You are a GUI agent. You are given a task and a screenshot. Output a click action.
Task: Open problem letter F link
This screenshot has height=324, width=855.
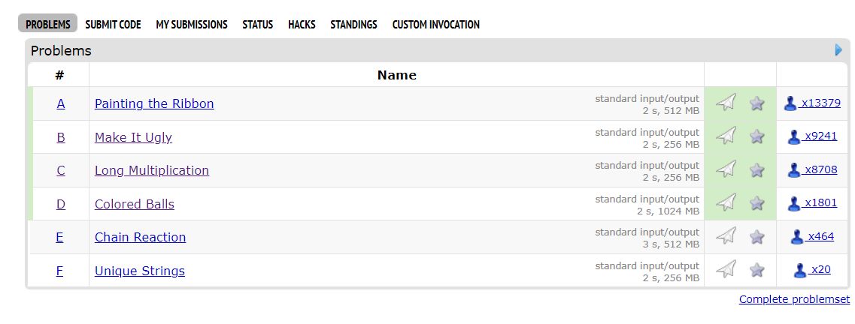click(60, 271)
